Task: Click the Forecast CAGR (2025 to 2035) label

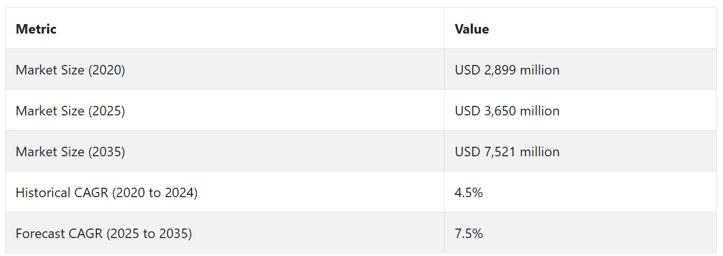Action: [104, 234]
